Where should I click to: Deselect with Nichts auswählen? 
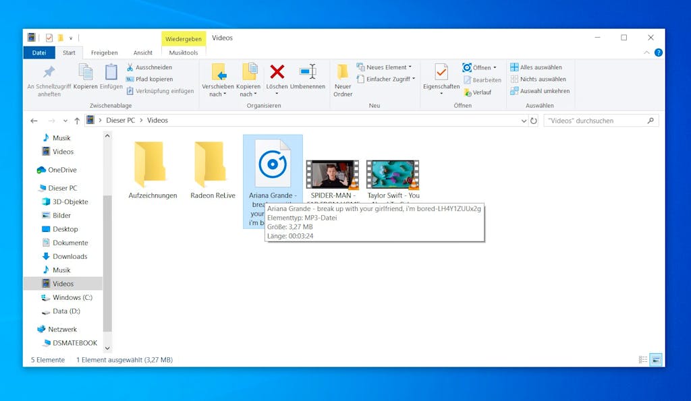[538, 80]
